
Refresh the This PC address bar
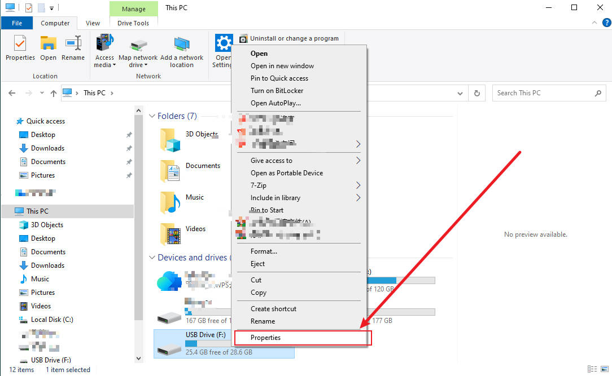tap(477, 93)
